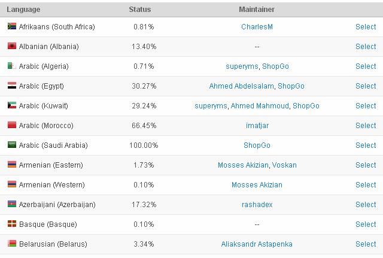Click the Voskan maintainer link
This screenshot has width=383, height=258.
(x=284, y=165)
